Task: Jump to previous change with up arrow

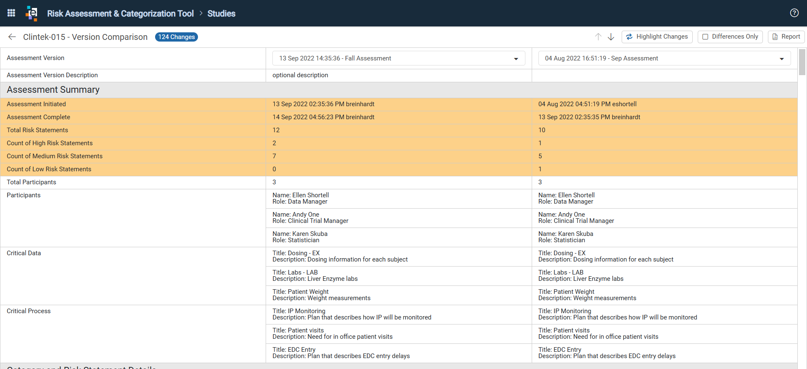Action: [x=598, y=37]
